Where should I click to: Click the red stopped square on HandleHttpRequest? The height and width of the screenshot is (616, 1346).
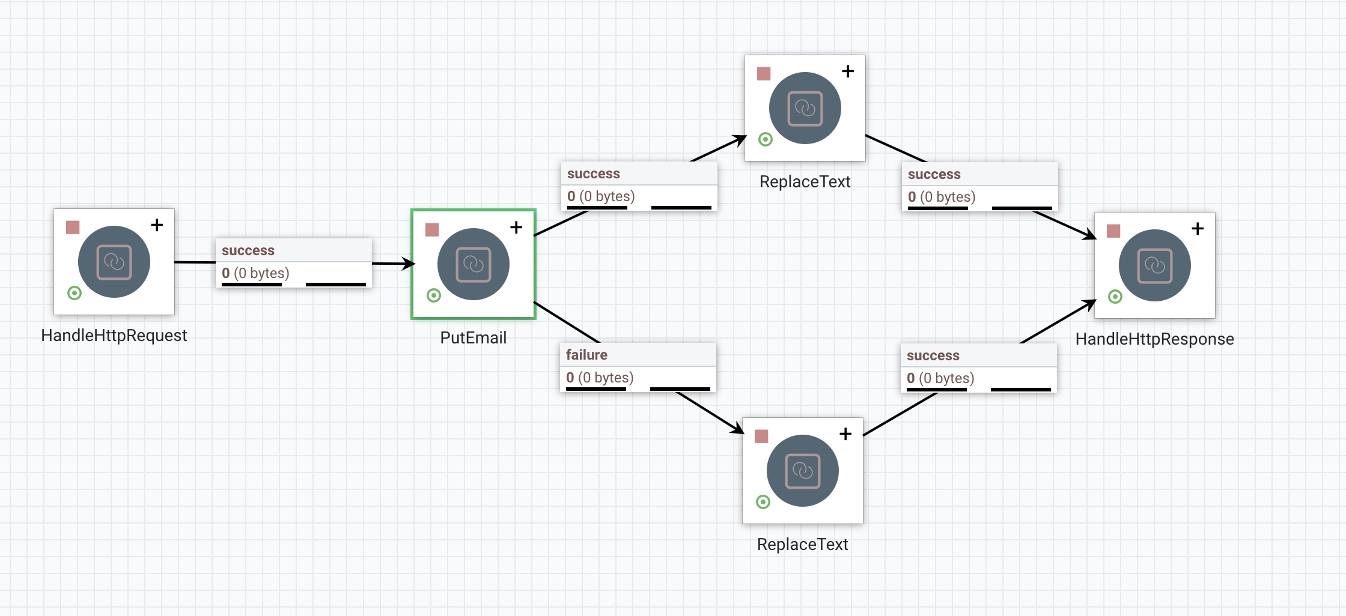click(x=73, y=228)
